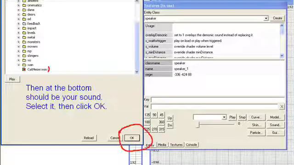Screen dimensions: 294x165
Task: Click the Curve... button
Action: pos(256,117)
